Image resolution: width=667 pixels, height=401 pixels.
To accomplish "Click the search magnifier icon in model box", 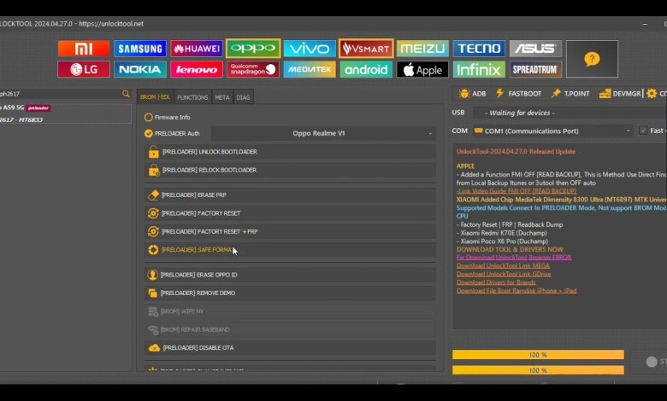I will (126, 94).
